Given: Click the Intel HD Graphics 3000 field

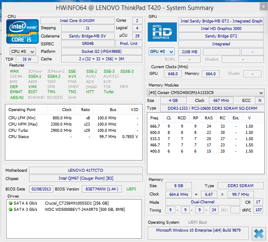Looking at the screenshot, I should click(x=221, y=29).
